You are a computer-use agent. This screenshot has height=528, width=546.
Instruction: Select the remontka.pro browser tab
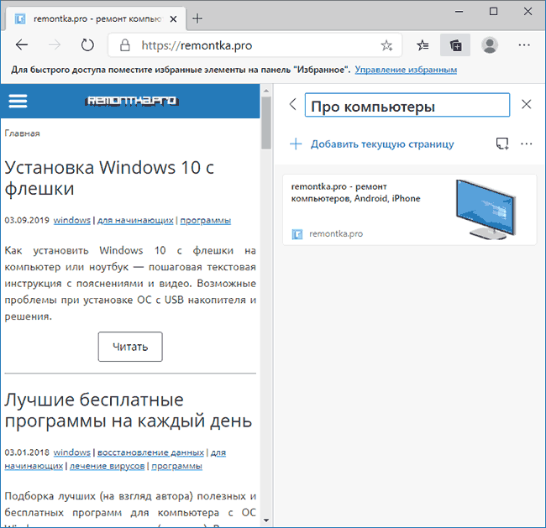pyautogui.click(x=96, y=18)
